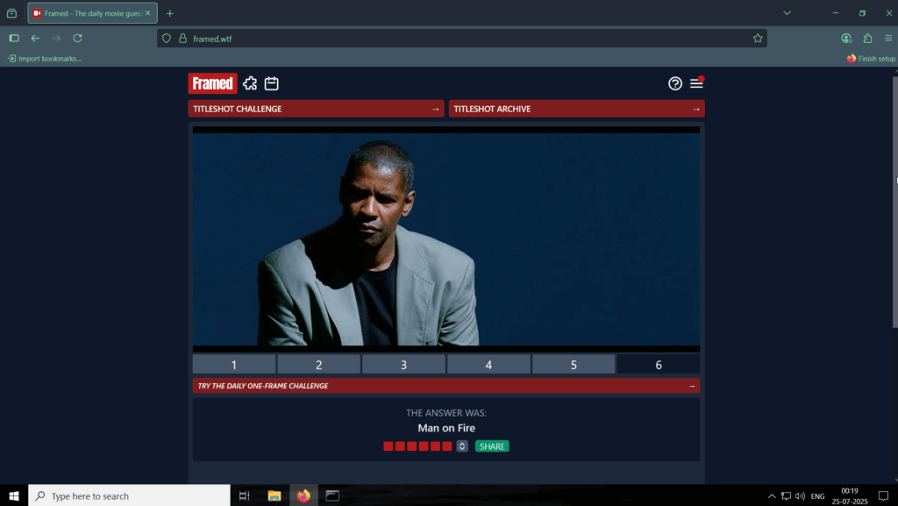Viewport: 898px width, 506px height.
Task: Show hidden system tray icons
Action: pos(772,496)
